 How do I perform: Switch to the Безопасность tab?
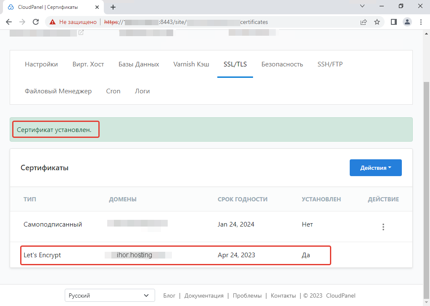282,64
